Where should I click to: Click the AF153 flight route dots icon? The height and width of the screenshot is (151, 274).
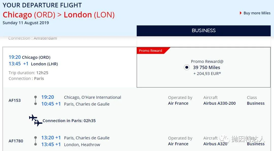pos(36,100)
